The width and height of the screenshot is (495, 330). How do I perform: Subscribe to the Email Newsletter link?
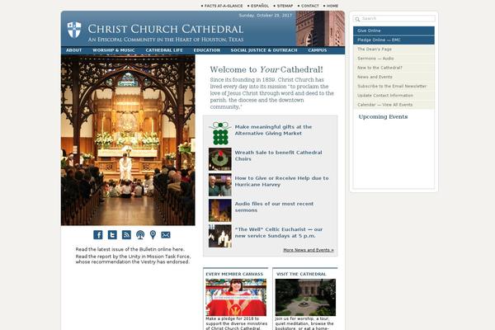(x=394, y=86)
